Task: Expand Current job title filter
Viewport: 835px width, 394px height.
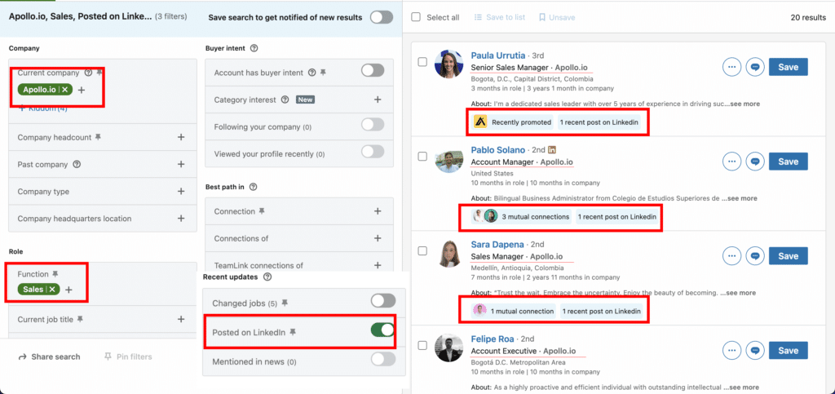Action: click(181, 320)
